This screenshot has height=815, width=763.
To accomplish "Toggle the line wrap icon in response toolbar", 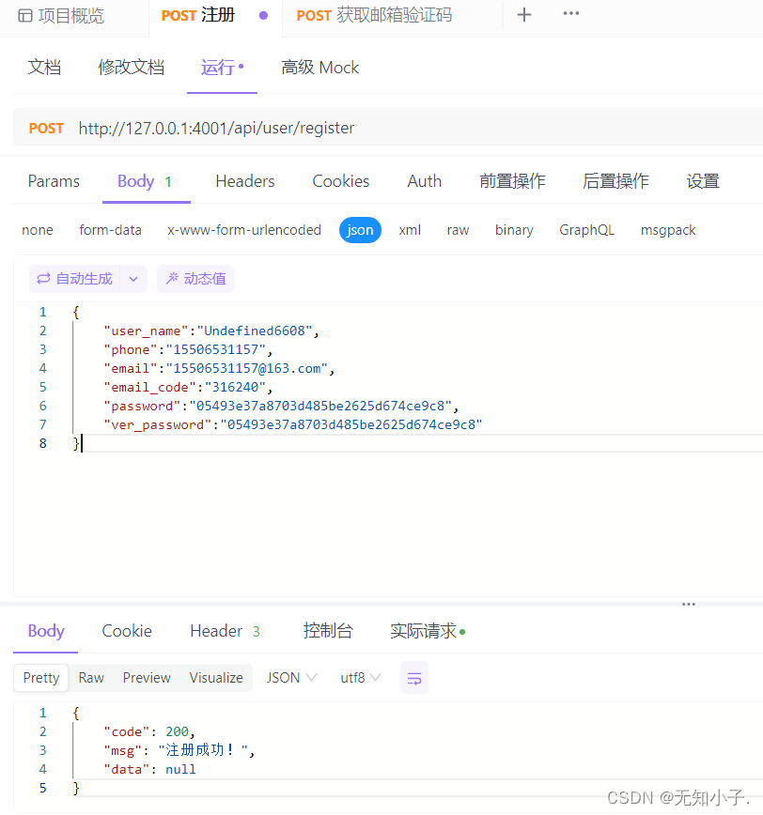I will pyautogui.click(x=414, y=677).
